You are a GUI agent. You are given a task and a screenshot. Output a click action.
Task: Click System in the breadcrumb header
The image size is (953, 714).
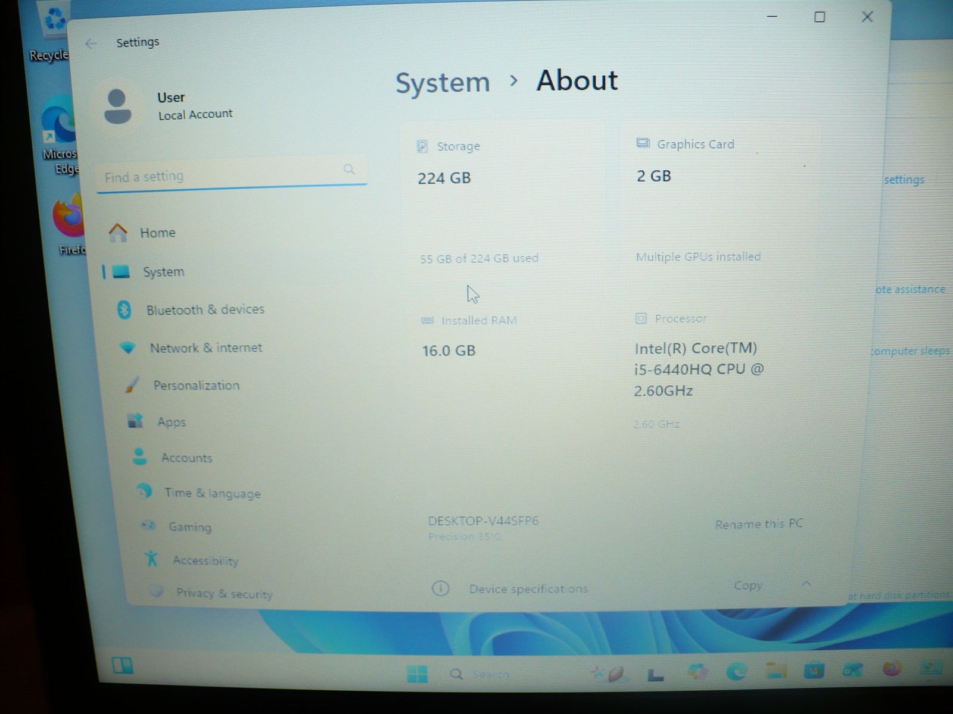tap(443, 82)
